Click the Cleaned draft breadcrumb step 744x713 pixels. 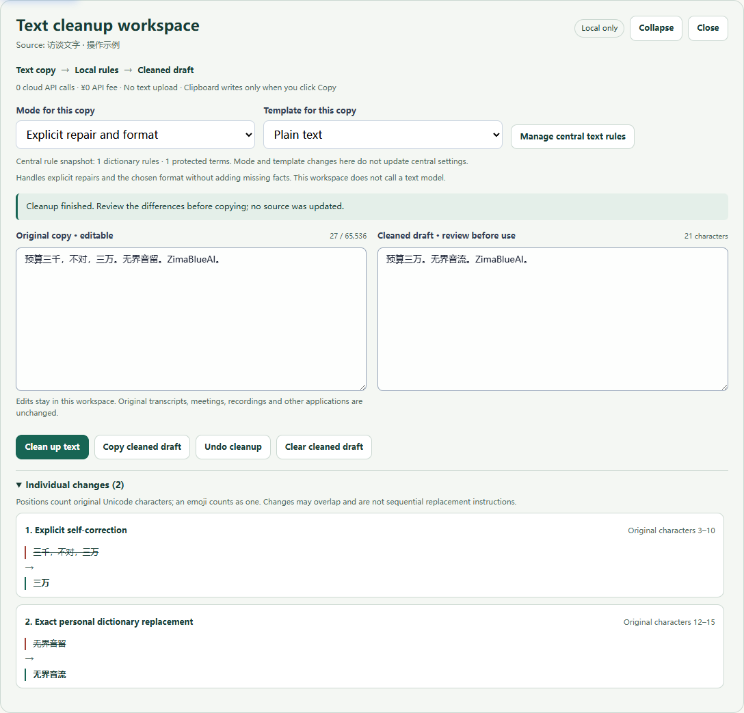pyautogui.click(x=165, y=70)
